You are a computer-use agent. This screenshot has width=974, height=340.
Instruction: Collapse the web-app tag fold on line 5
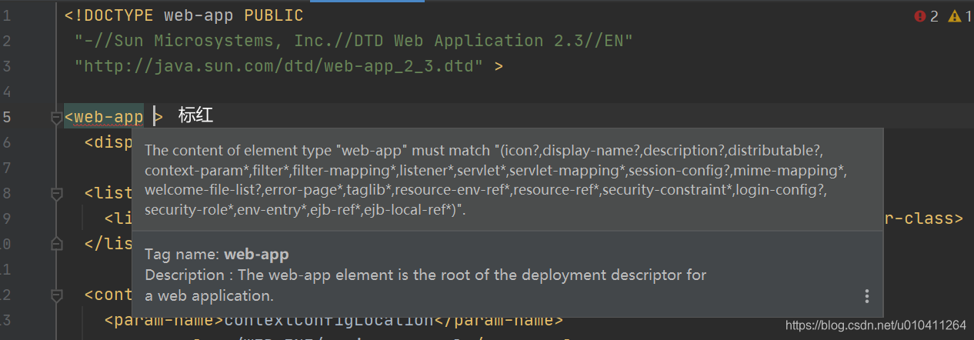(55, 118)
